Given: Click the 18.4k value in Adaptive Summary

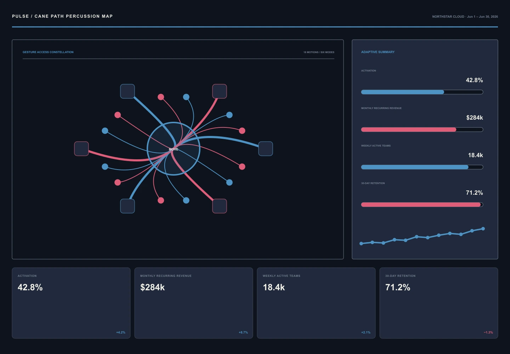Looking at the screenshot, I should [475, 155].
